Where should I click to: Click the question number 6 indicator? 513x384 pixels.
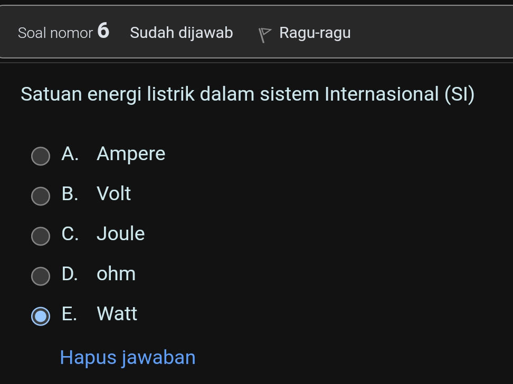103,32
